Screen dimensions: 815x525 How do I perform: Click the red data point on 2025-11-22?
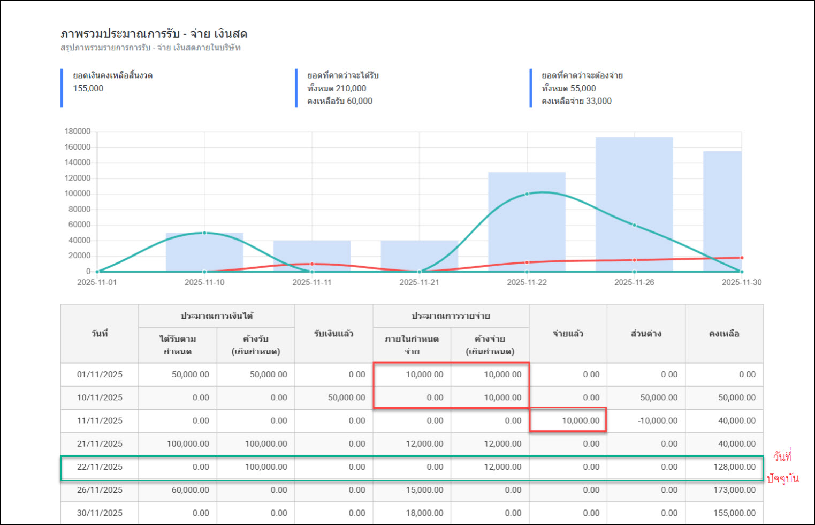pyautogui.click(x=527, y=262)
